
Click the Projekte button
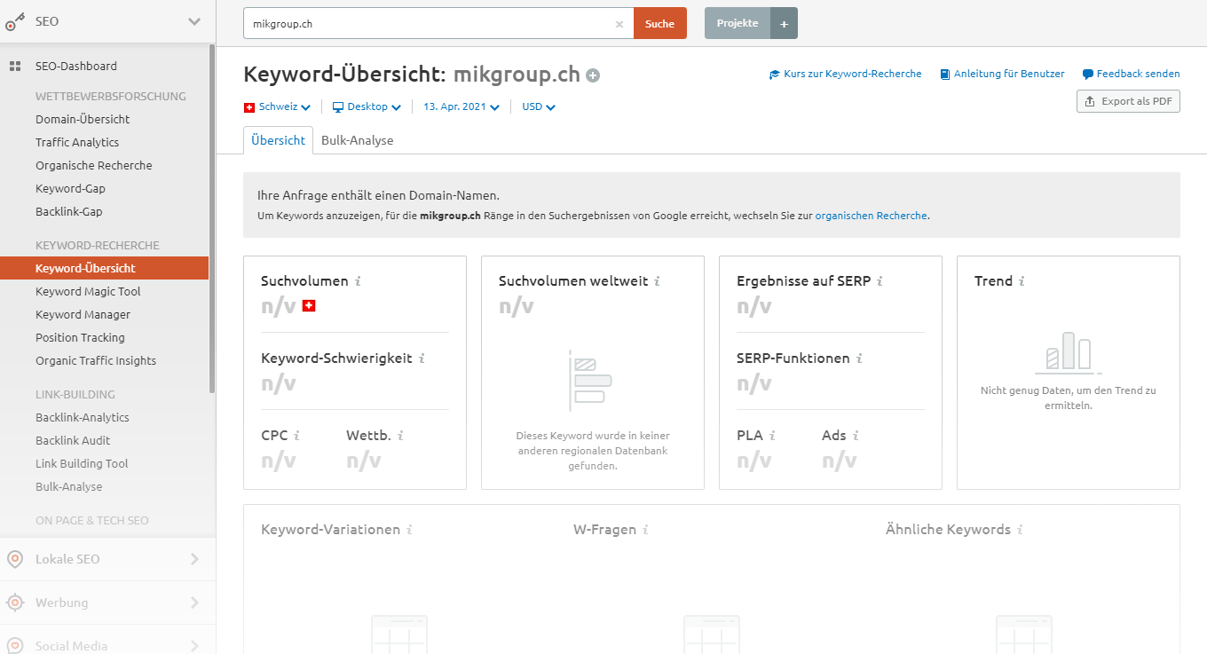click(x=738, y=24)
